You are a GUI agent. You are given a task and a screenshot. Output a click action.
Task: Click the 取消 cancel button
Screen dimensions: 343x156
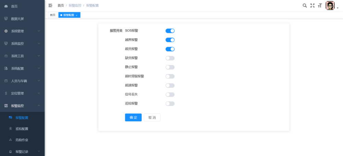point(152,118)
